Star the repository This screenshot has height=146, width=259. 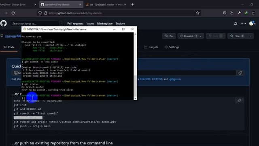(237, 36)
